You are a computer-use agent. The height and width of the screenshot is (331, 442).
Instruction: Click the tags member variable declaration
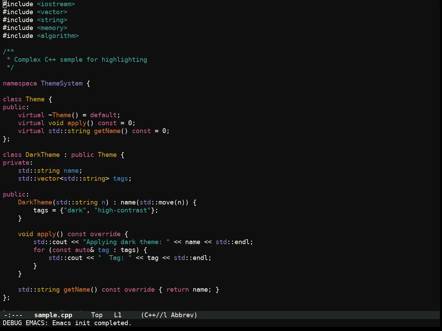pyautogui.click(x=121, y=179)
